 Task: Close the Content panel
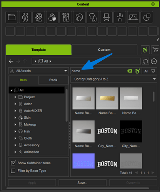[x=153, y=4]
